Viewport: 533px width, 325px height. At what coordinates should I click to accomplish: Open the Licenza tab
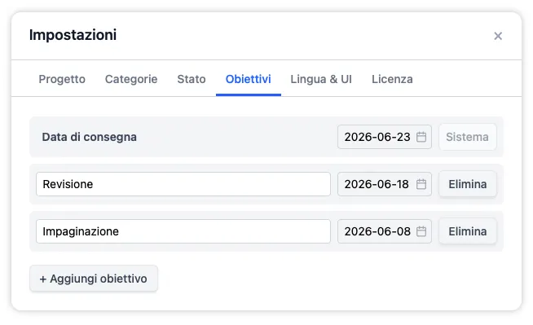coord(392,79)
